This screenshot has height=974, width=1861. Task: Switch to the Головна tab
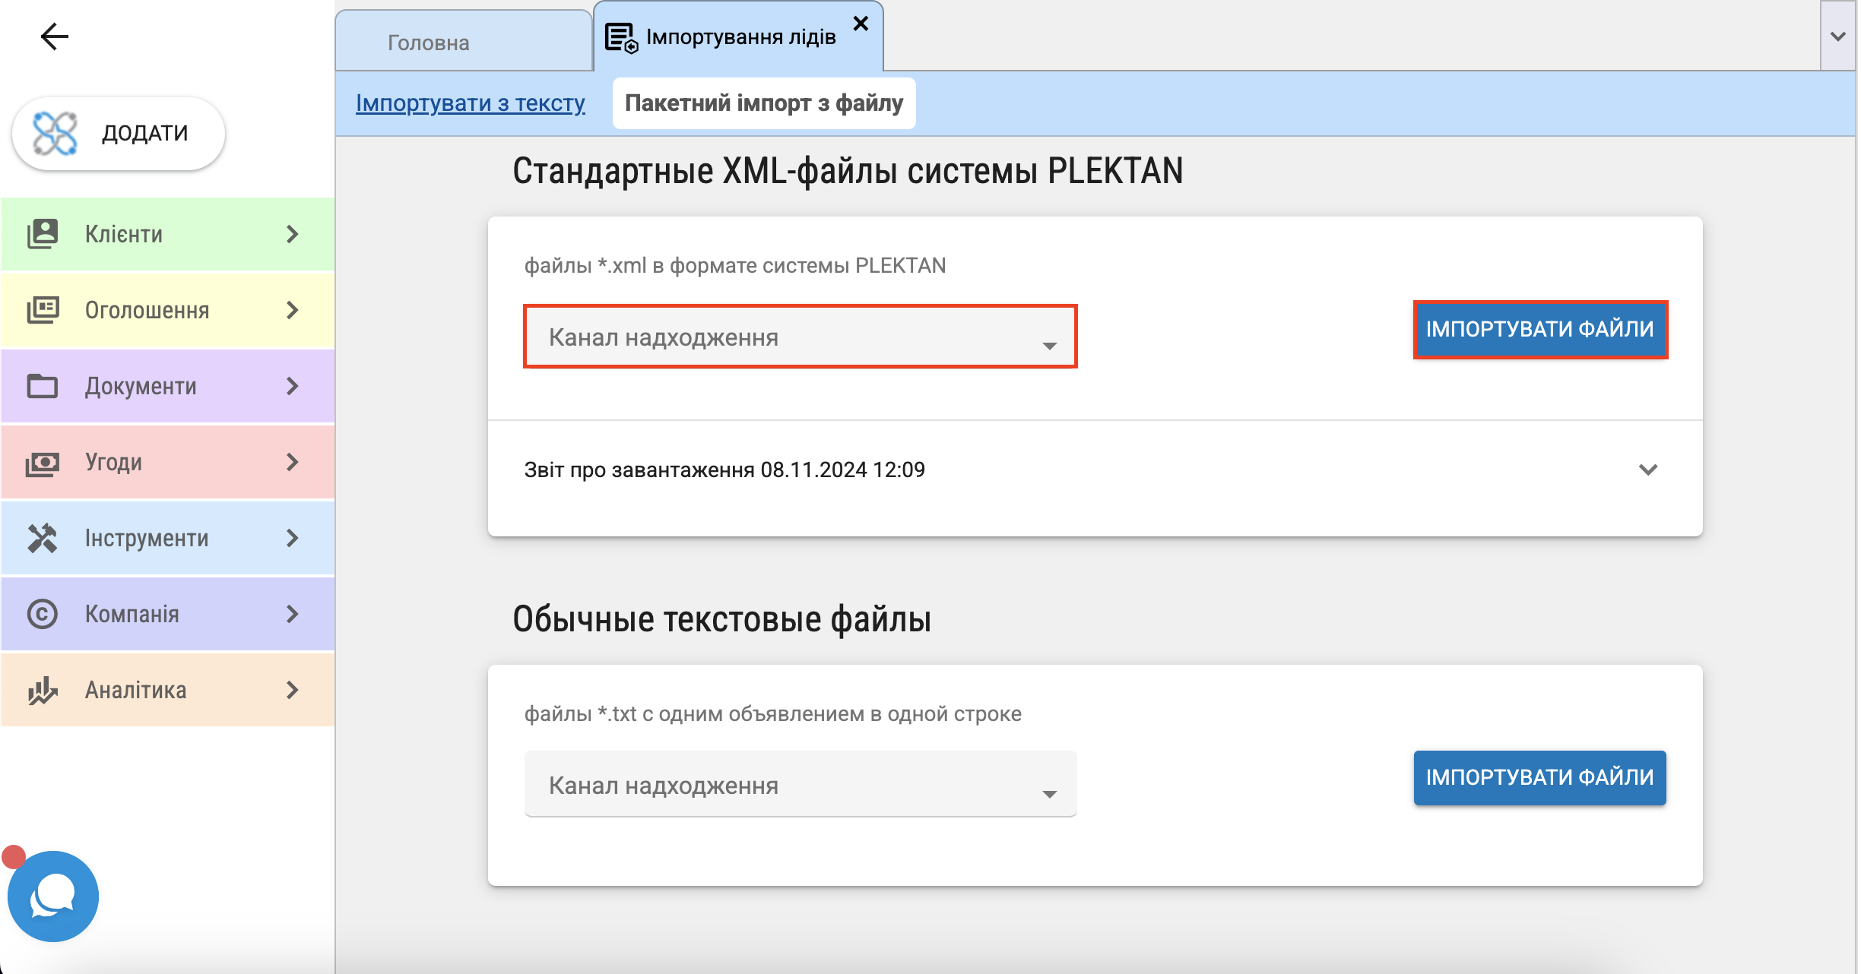click(464, 42)
